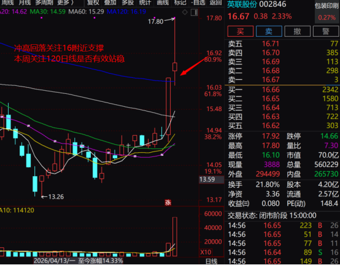The image size is (340, 265).
Task: Open the 包装印刷 sector link
Action: click(x=327, y=6)
